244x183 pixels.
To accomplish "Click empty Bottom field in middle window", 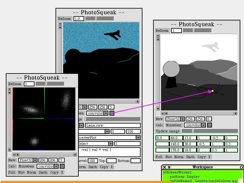I will click(135, 161).
